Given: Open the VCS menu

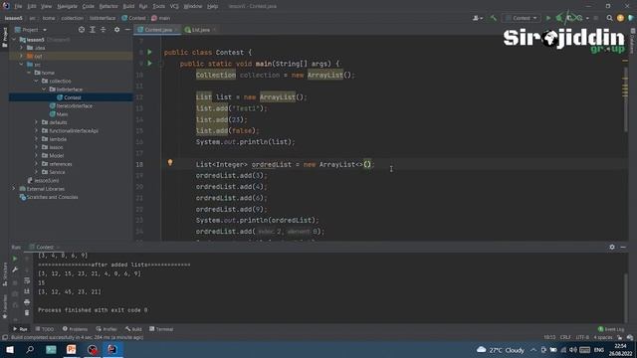Looking at the screenshot, I should [x=174, y=6].
